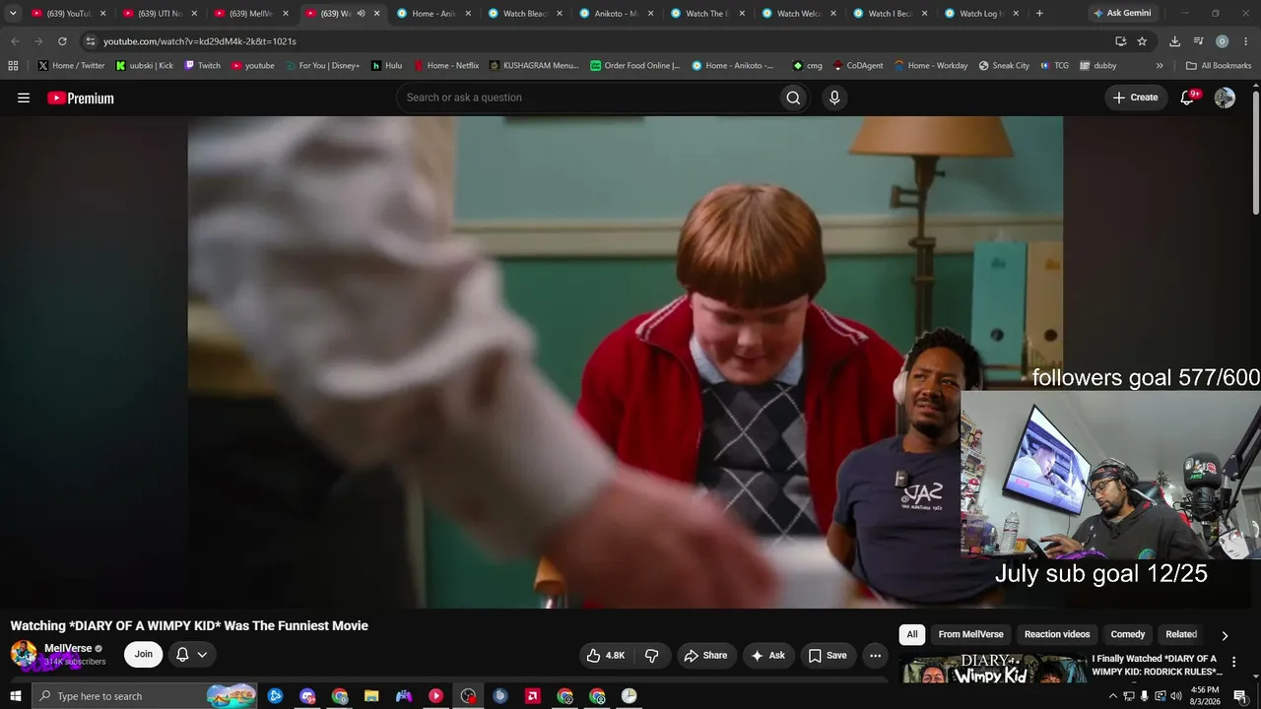This screenshot has width=1261, height=709.
Task: Open the taskbar clock and date
Action: pos(1205,696)
